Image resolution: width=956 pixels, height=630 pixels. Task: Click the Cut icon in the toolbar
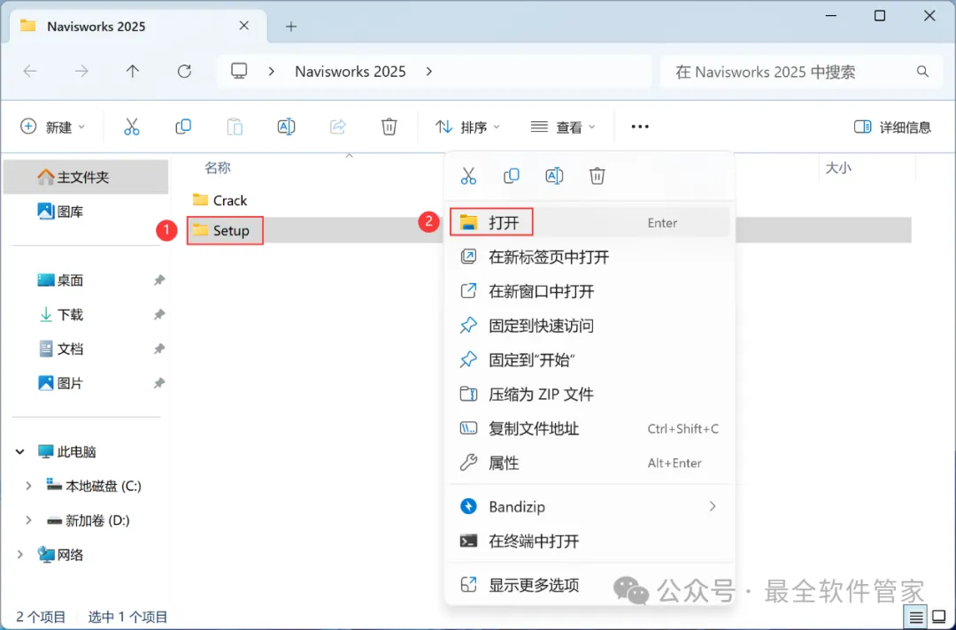132,127
